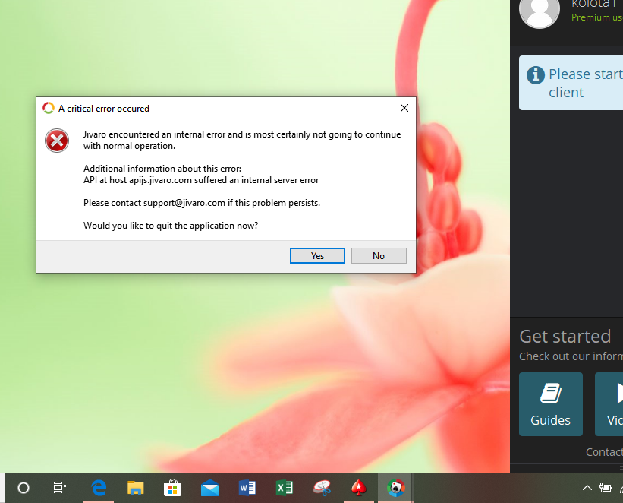The height and width of the screenshot is (503, 623).
Task: Click the support@jivaro.com text in dialog
Action: 184,203
